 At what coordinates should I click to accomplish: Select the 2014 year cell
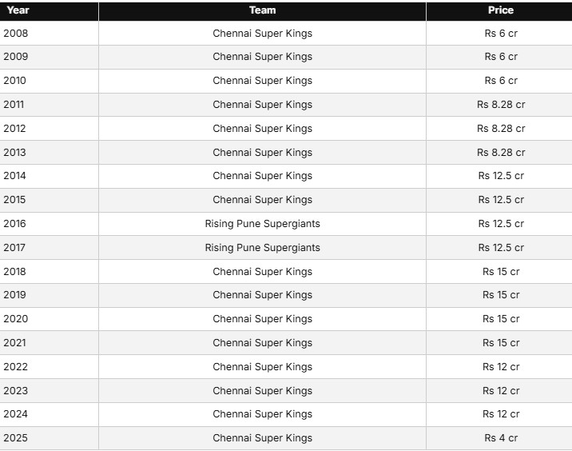pos(14,176)
